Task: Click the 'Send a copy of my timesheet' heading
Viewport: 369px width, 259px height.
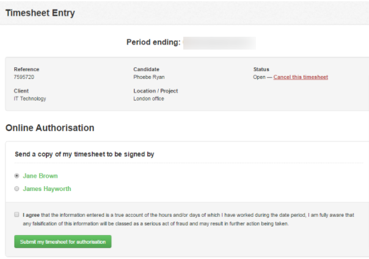Action: coord(84,154)
